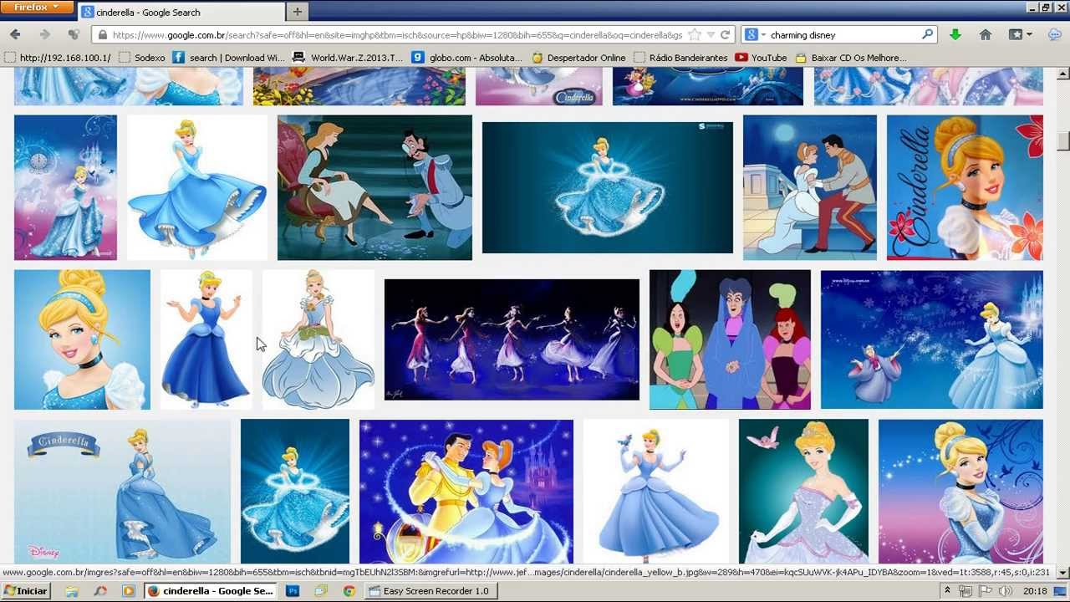Open the World.War.Z.2013 bookmark
Image resolution: width=1070 pixels, height=602 pixels.
[349, 58]
